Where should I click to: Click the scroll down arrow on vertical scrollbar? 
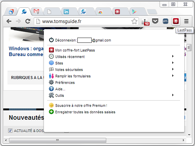(189, 135)
